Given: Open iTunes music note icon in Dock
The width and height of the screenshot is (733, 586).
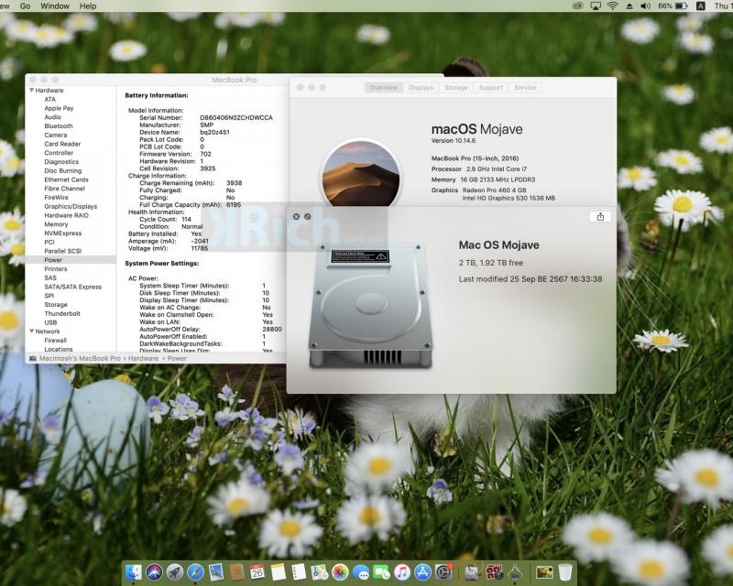Looking at the screenshot, I should coord(402,572).
